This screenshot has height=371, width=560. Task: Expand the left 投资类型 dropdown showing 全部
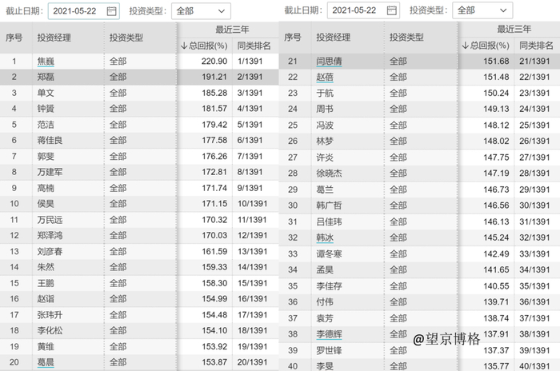pos(201,11)
